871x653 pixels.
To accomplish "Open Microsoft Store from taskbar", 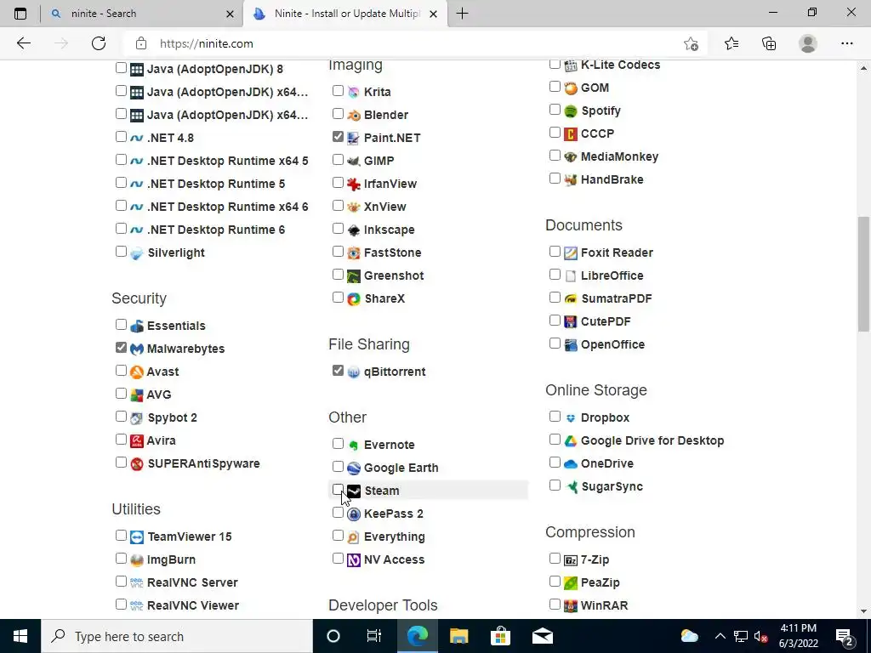I will 500,636.
